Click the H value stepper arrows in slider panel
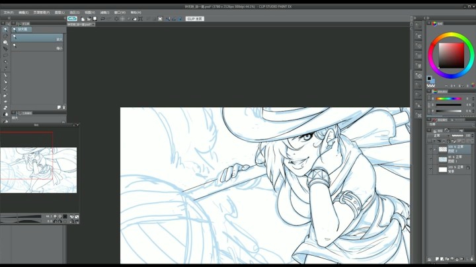 [473, 98]
